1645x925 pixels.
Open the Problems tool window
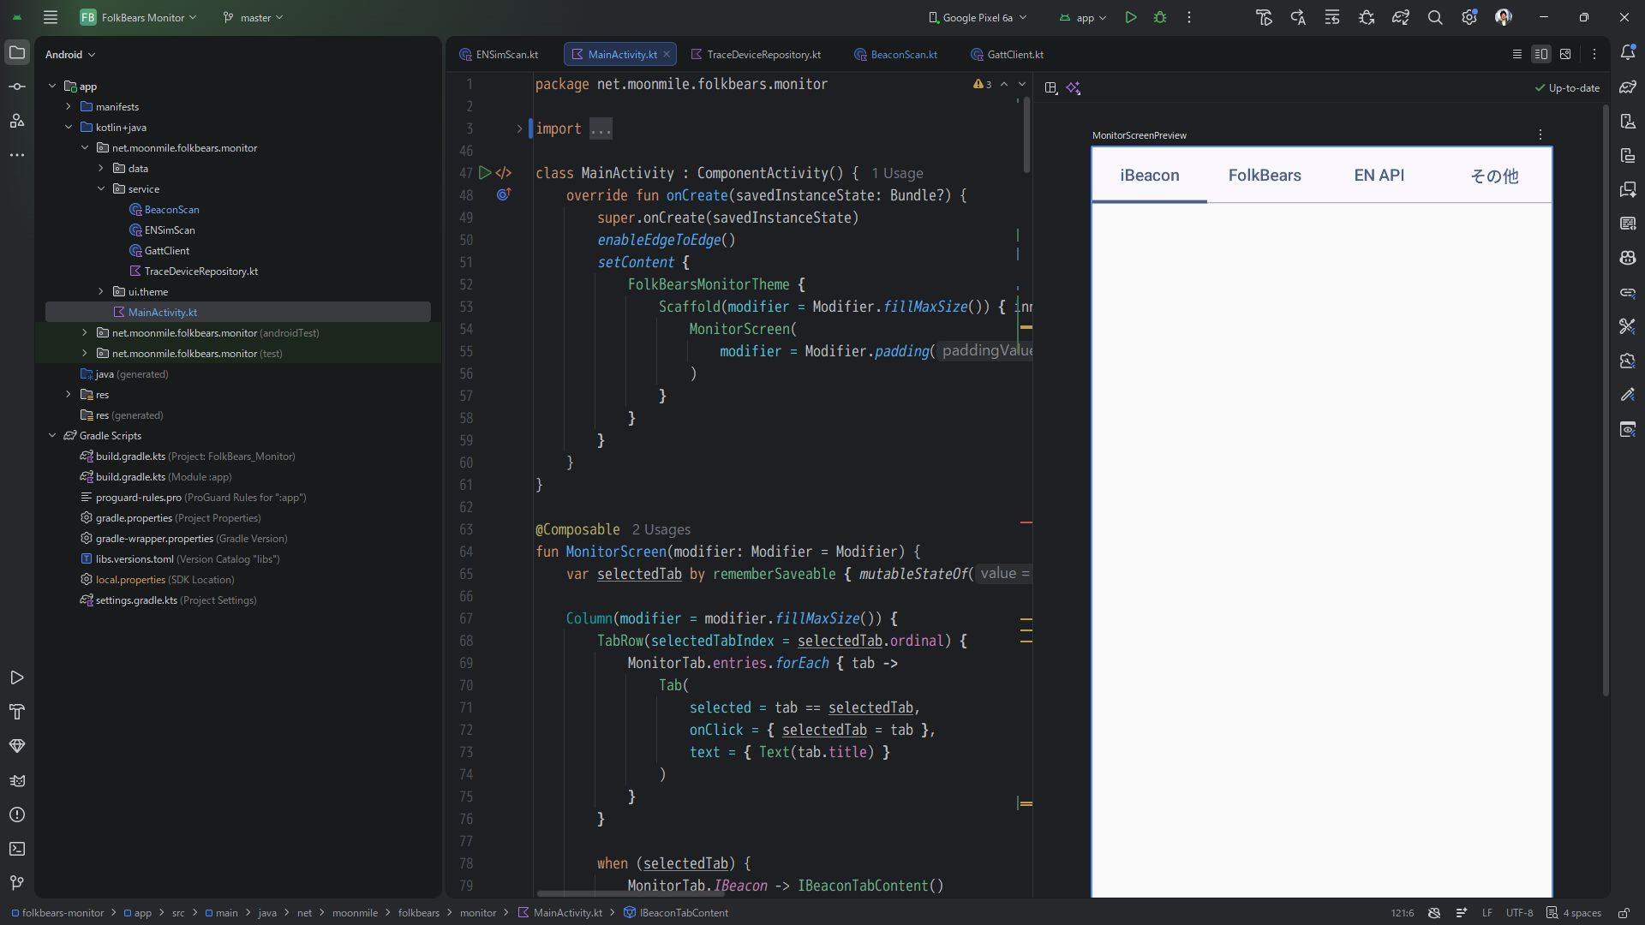[x=17, y=815]
